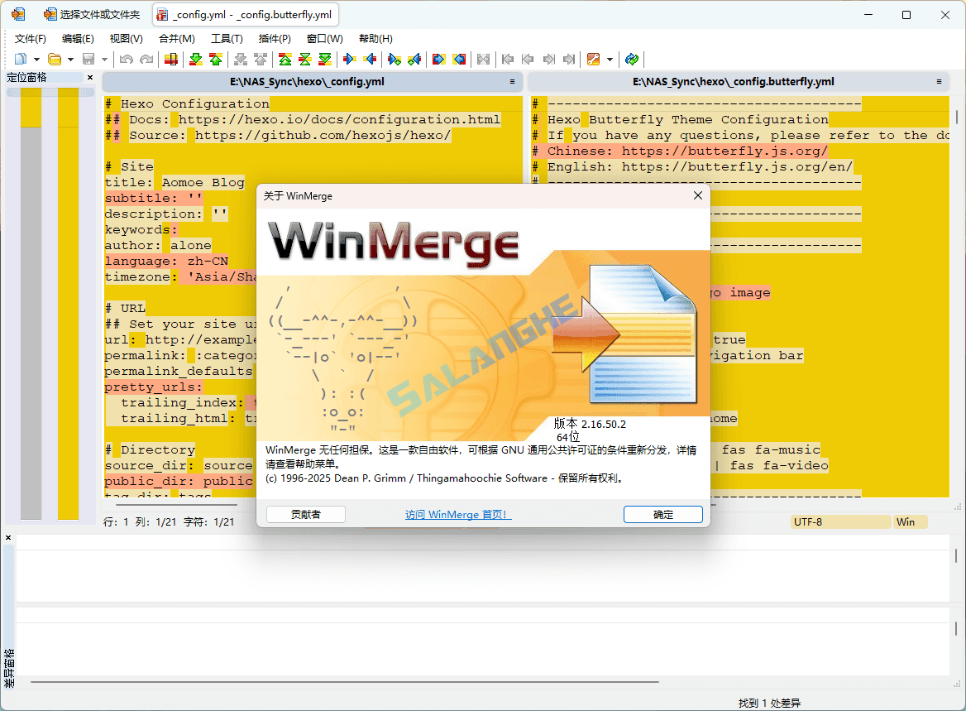This screenshot has width=966, height=711.
Task: Open the hamburger menu on the left file pane
Action: [513, 81]
